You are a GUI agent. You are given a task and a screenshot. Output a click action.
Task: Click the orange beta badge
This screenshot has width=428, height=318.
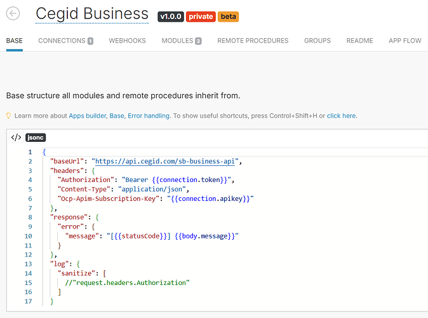(x=228, y=16)
